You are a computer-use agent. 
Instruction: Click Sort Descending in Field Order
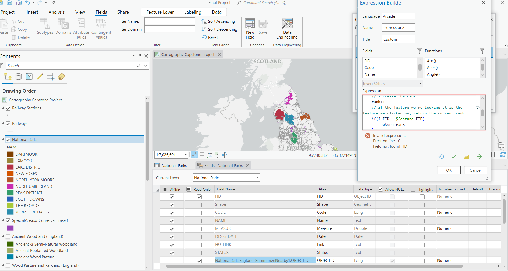tap(219, 29)
